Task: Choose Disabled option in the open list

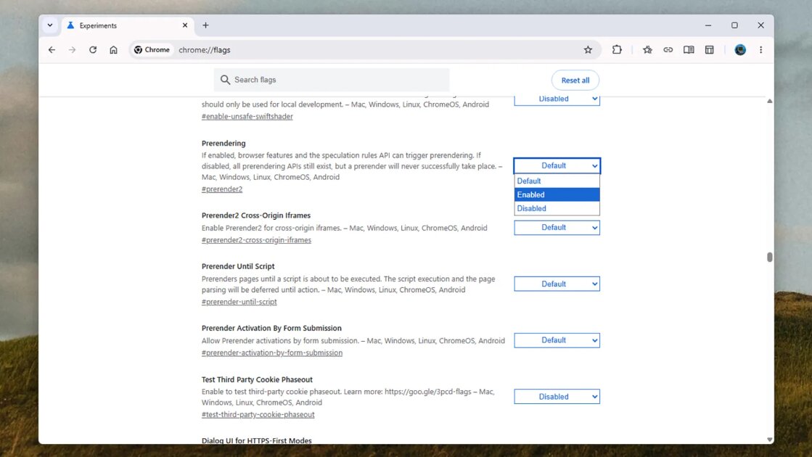Action: tap(557, 208)
